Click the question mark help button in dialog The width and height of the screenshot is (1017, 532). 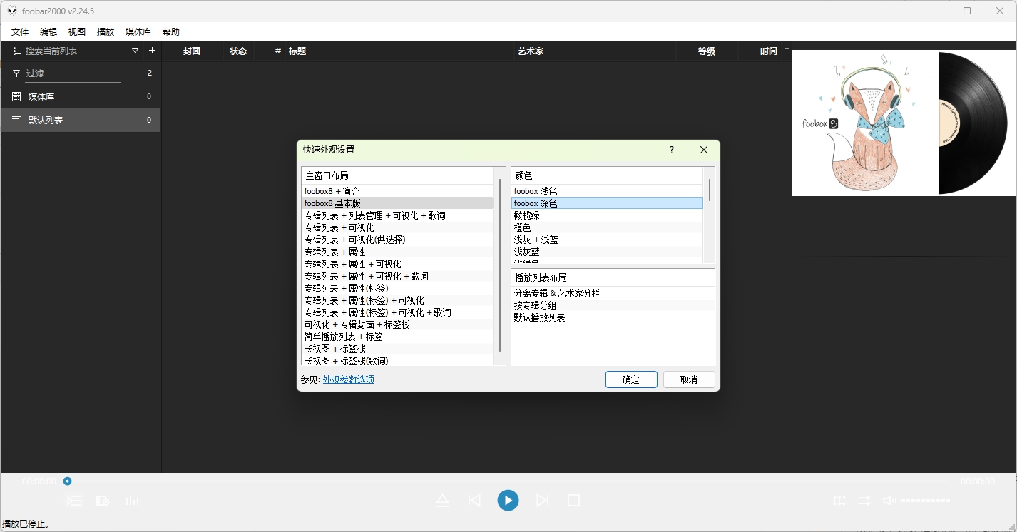(x=672, y=150)
